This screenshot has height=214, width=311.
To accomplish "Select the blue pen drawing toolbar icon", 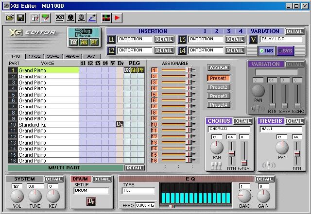I will pos(92,18).
